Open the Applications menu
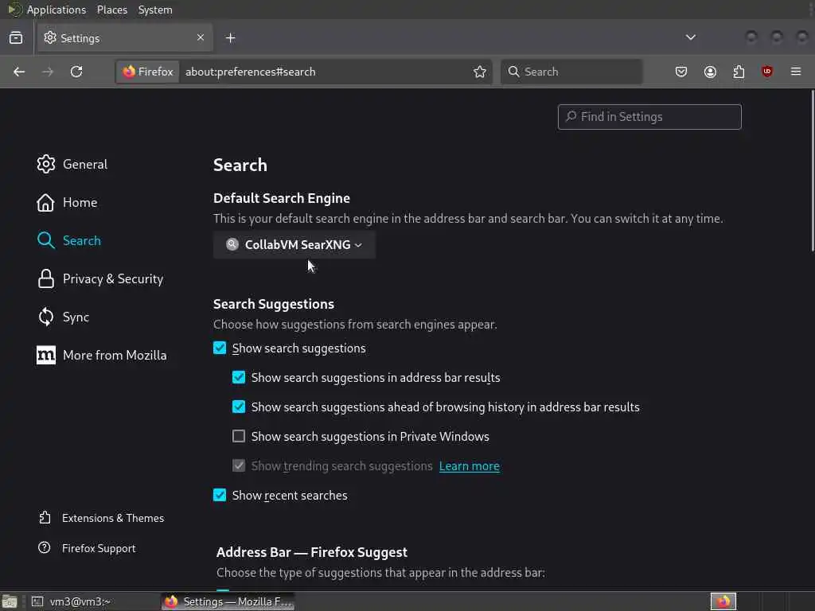This screenshot has width=815, height=611. click(x=56, y=10)
